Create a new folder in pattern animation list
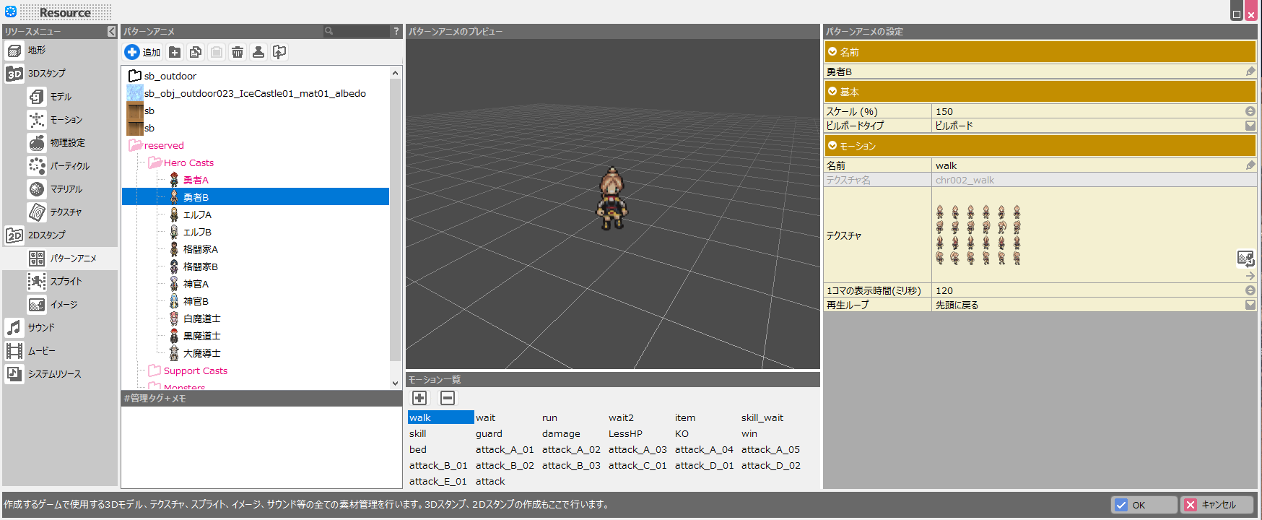Image resolution: width=1262 pixels, height=520 pixels. (x=175, y=52)
